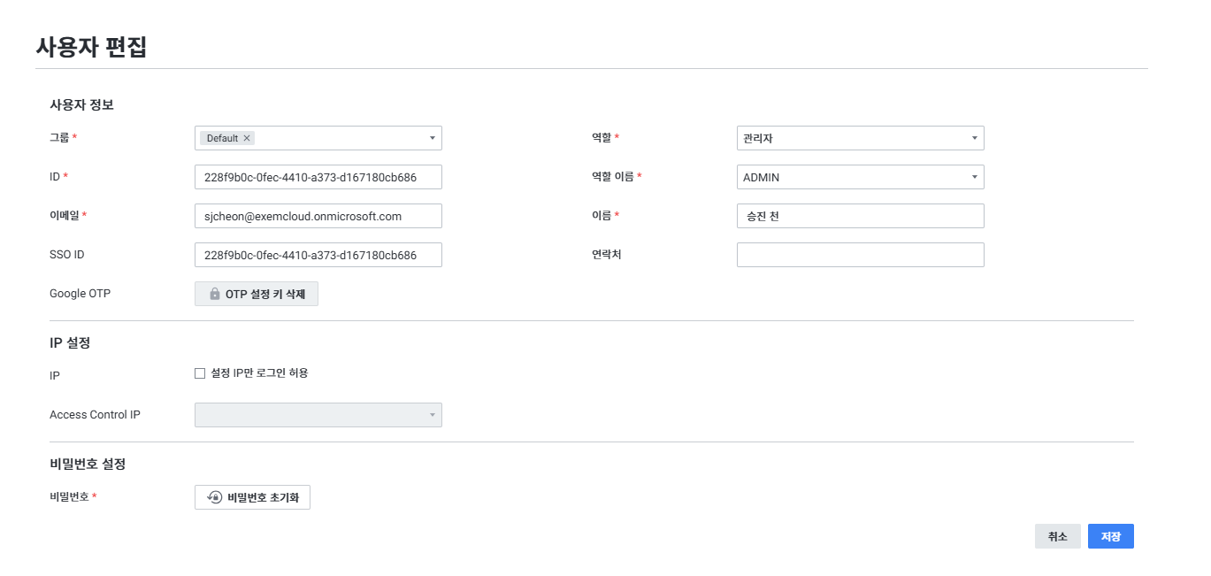The image size is (1211, 576).
Task: Click the 사용자 편집 page title
Action: tap(91, 47)
